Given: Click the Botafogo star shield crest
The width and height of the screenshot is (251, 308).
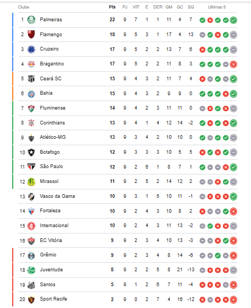Looking at the screenshot, I should pos(31,152).
